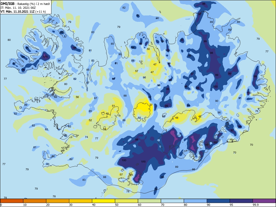Select the '84' humidity value on the map
This screenshot has width=276, height=207.
tap(53, 156)
